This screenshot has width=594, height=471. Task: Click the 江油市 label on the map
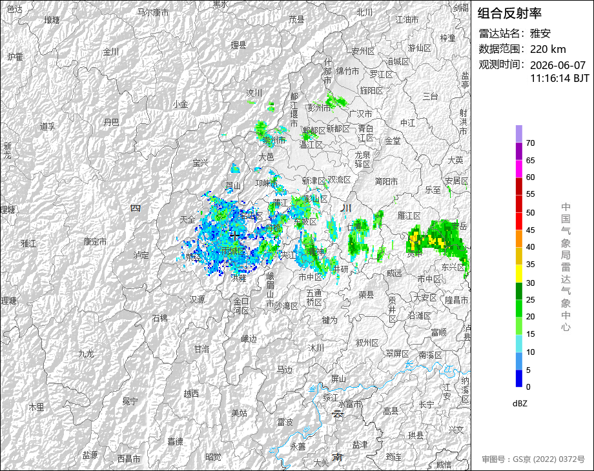coord(407,20)
